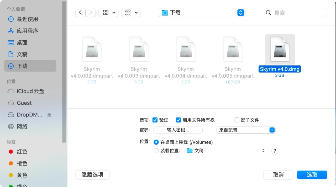Click the Skyrim v4.0.003.dmgpart file icon
Image resolution: width=336 pixels, height=187 pixels.
pos(139,49)
